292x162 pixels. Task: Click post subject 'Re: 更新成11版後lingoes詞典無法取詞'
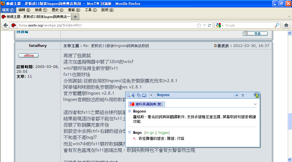[116, 46]
